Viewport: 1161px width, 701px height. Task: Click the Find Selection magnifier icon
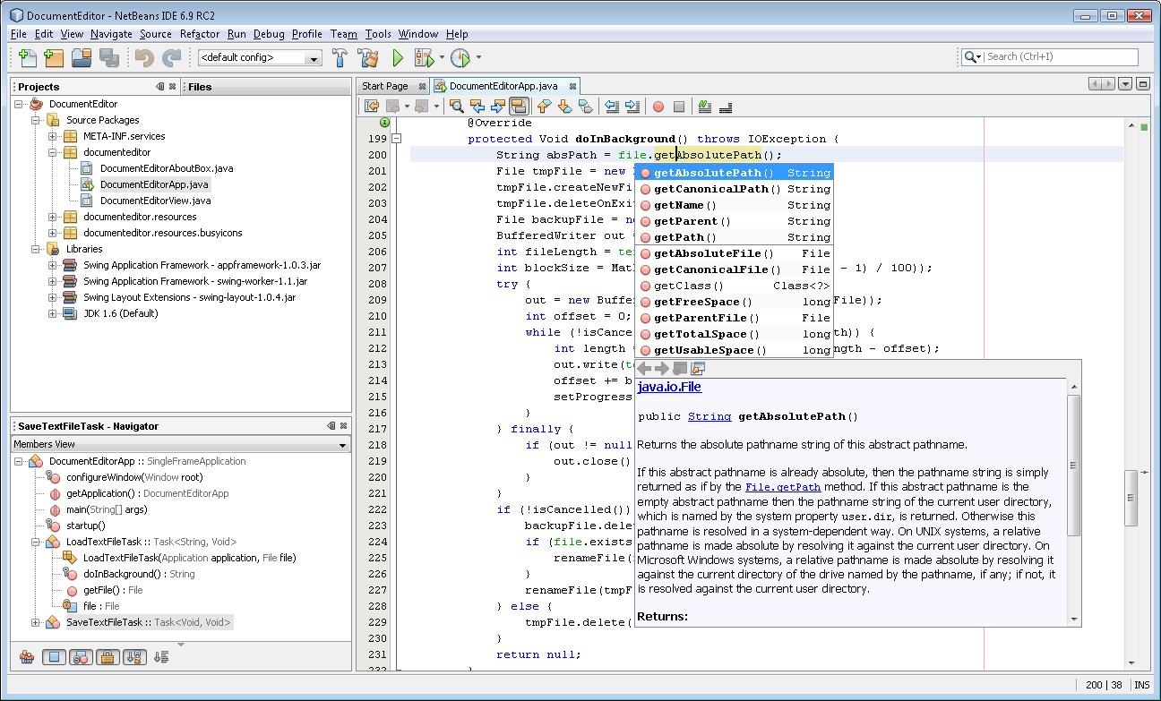(x=456, y=107)
